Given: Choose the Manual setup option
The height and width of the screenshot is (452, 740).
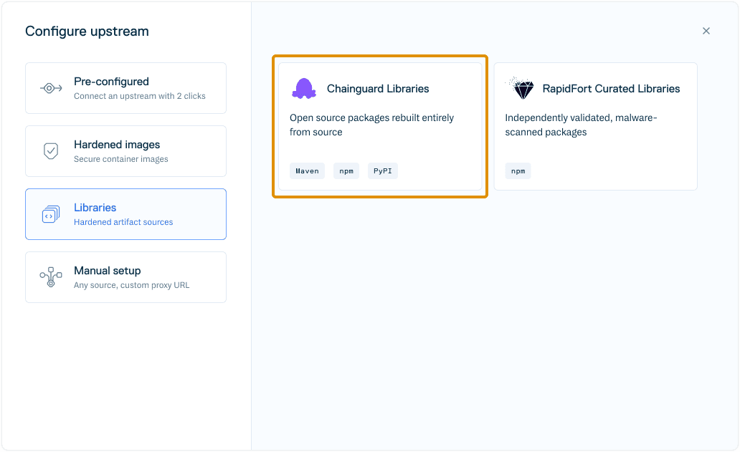Looking at the screenshot, I should (125, 277).
